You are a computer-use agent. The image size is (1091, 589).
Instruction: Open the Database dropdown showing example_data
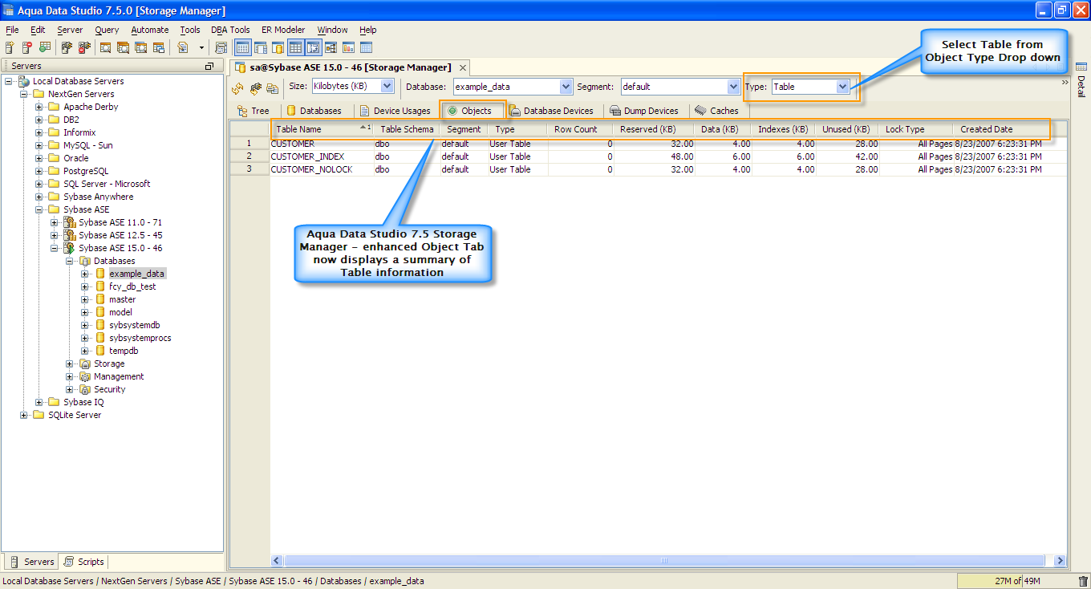pos(566,87)
